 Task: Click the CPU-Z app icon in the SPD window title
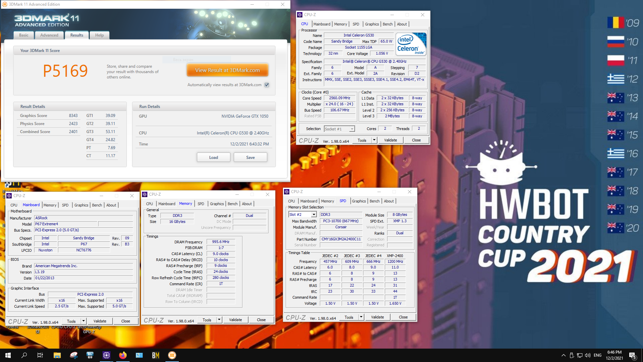(x=287, y=192)
